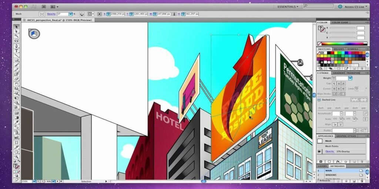379x189 pixels.
Task: Click the red swatch in Swatches panel
Action: tap(333, 53)
